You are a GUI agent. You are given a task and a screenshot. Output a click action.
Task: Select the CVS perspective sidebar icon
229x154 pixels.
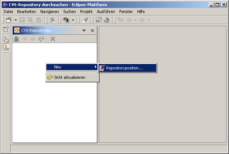pyautogui.click(x=6, y=48)
